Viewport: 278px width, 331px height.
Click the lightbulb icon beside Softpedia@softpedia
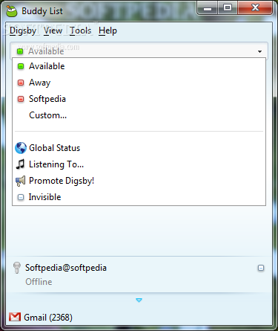click(x=17, y=268)
